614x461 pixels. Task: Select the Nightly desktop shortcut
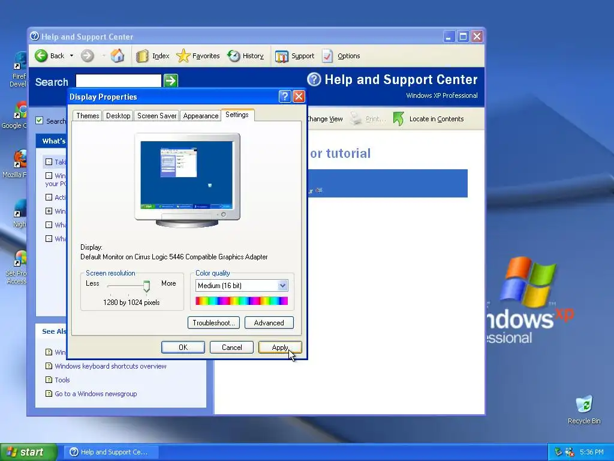[x=20, y=213]
